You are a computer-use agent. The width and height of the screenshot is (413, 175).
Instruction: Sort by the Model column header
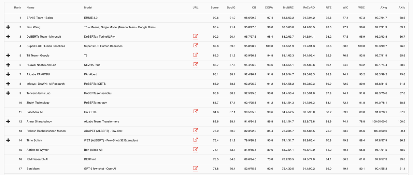(x=88, y=7)
